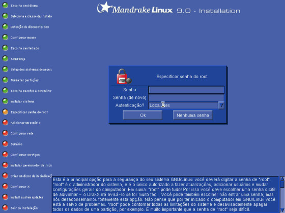This screenshot has width=285, height=213.
Task: Click the green light beside Escolha seu idioma
Action: [x=5, y=5]
